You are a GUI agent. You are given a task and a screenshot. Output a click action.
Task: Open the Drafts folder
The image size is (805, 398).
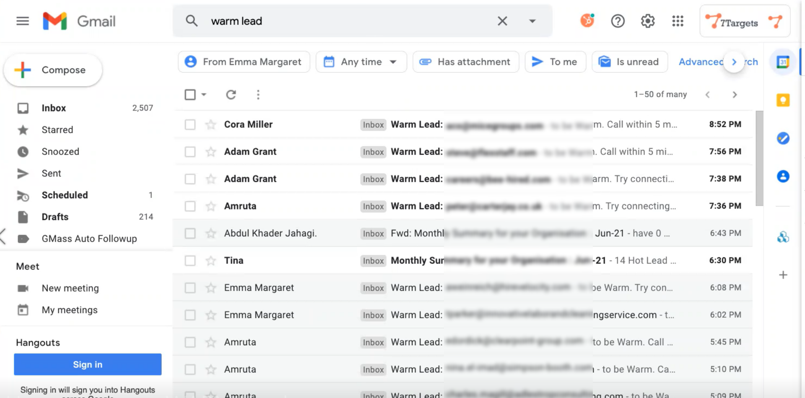click(x=55, y=217)
